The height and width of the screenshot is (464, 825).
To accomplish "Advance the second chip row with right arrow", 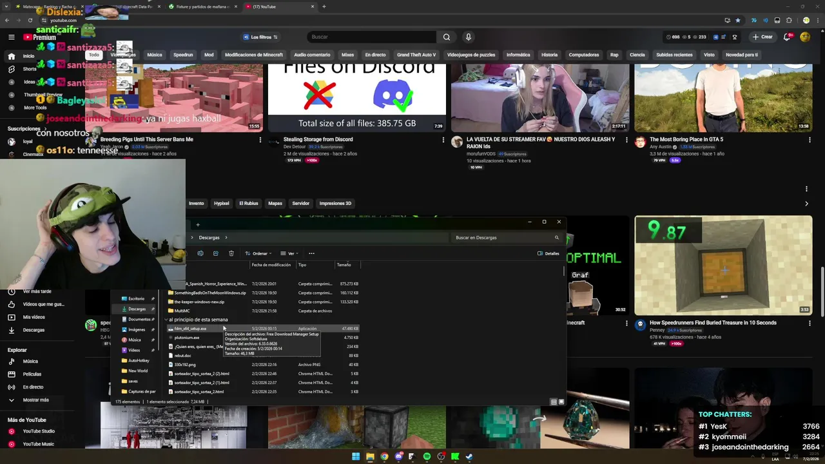I will [806, 204].
